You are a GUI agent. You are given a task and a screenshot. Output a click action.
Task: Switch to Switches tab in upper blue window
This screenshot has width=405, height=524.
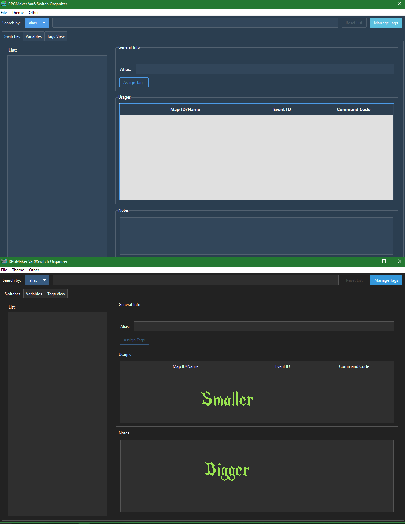[12, 36]
